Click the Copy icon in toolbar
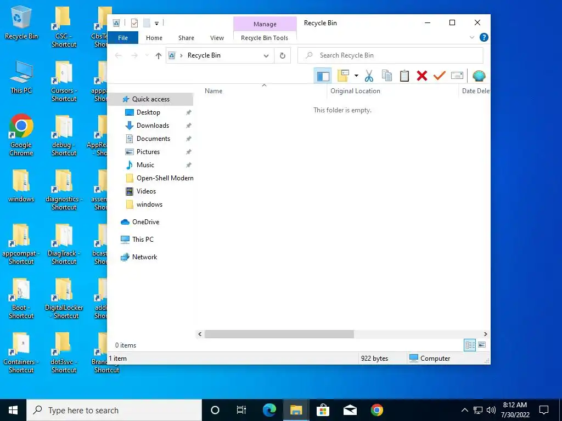Screen dimensions: 562x421 [387, 76]
